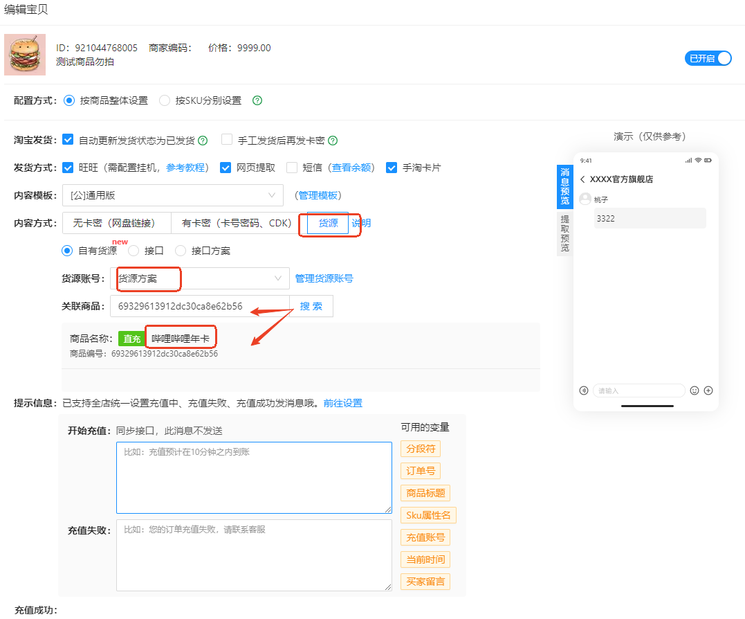Open 内容模板 dropdown showing [公]通用版

point(173,195)
